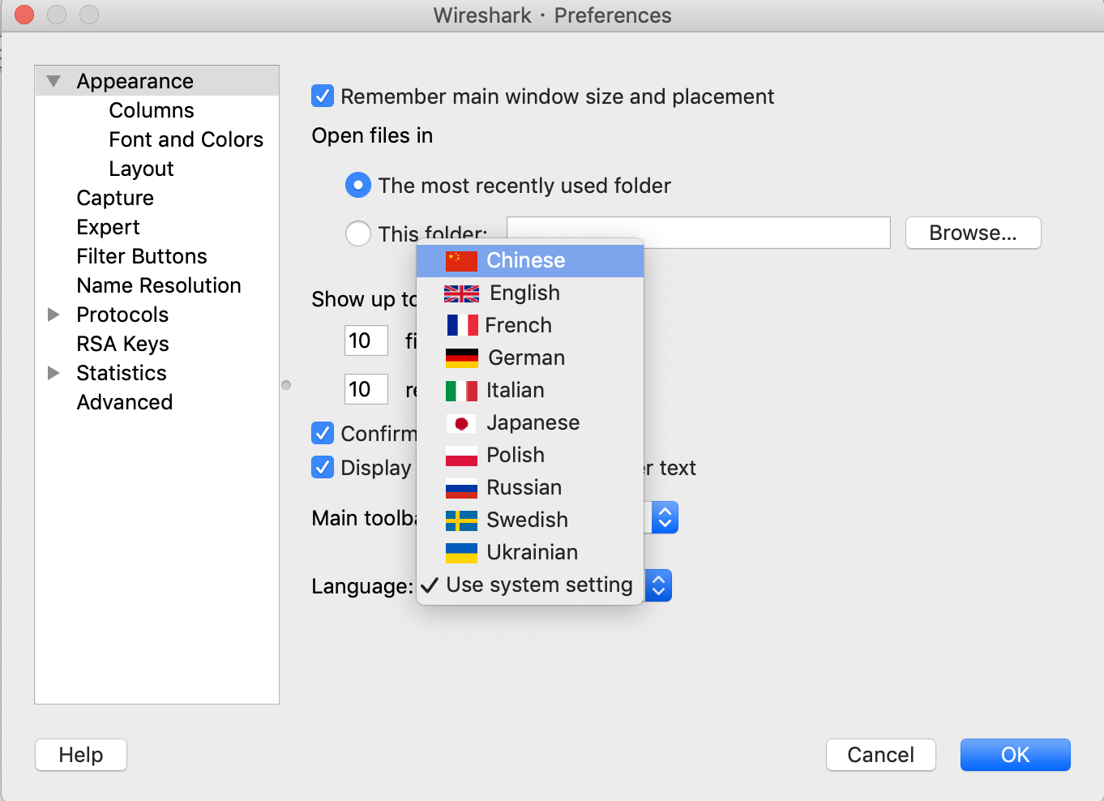Image resolution: width=1104 pixels, height=801 pixels.
Task: Click the Help button
Action: click(x=81, y=755)
